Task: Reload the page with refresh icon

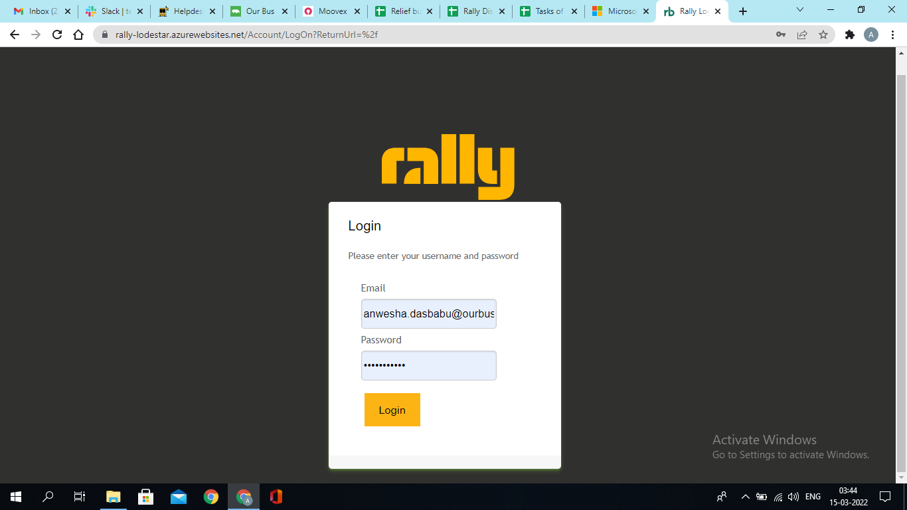Action: coord(57,35)
